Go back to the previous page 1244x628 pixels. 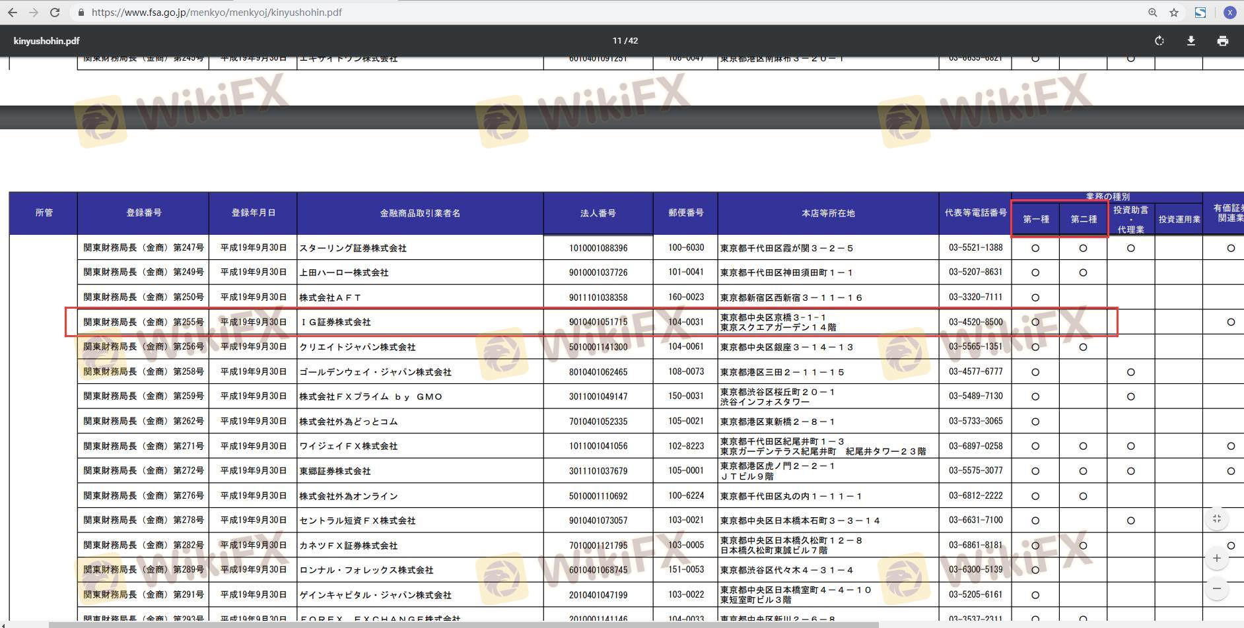13,13
